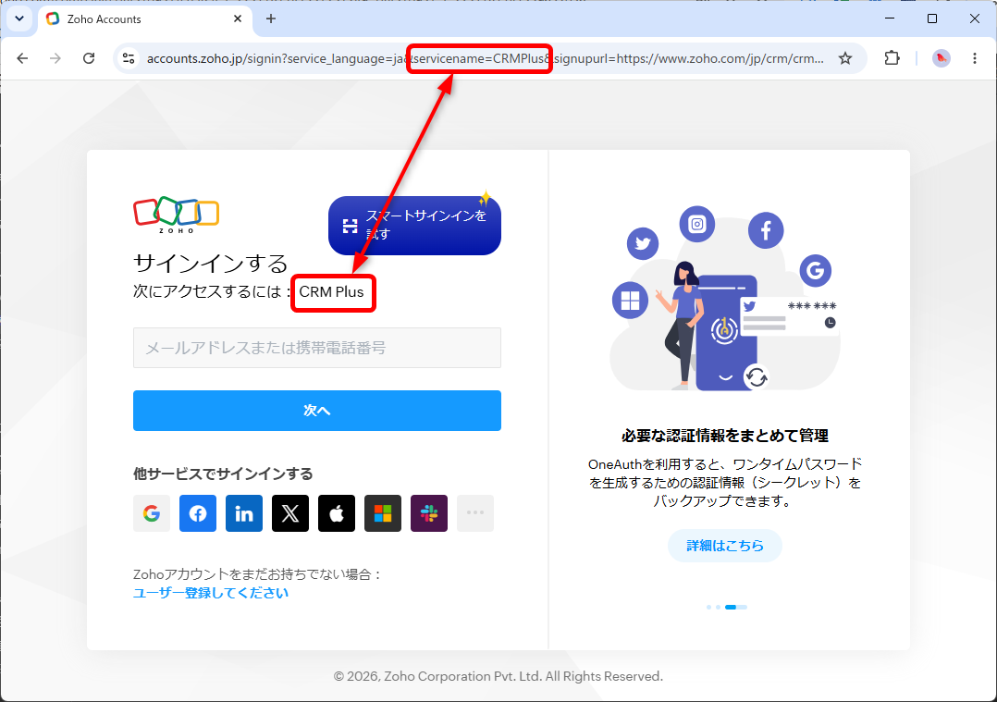Sign in with the Google icon
This screenshot has height=702, width=997.
[152, 513]
